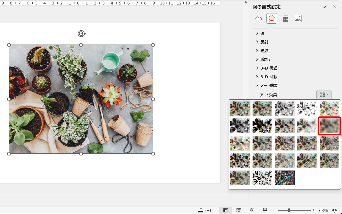Switch to Reading view in status bar
342x214 pixels.
pyautogui.click(x=252, y=210)
